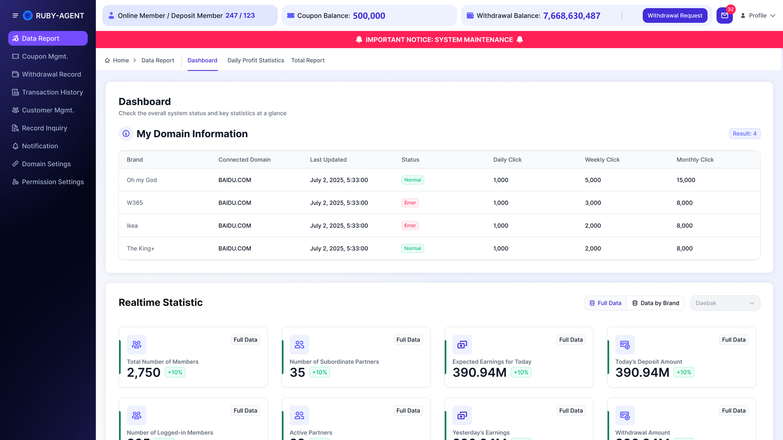Click the Coupon Balance ticket icon

pyautogui.click(x=291, y=16)
